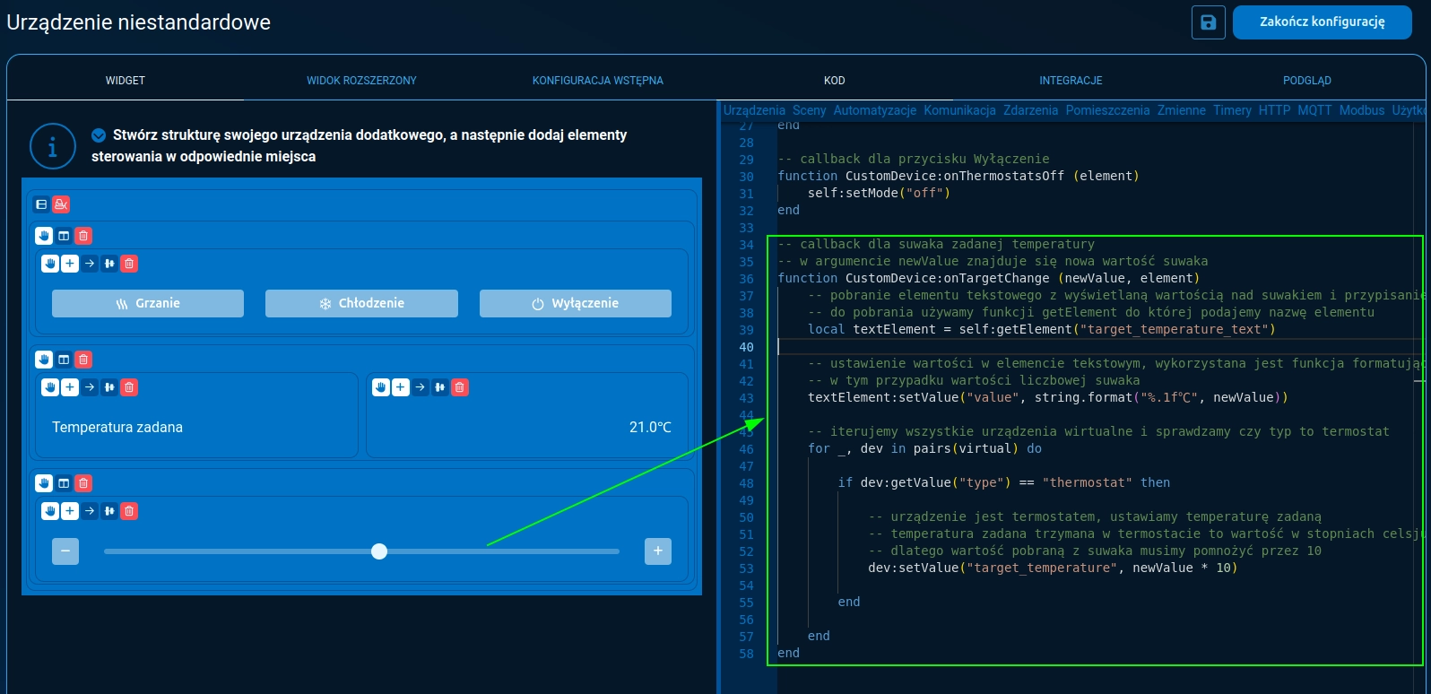
Task: Open the MQTT menu in code toolbar
Action: click(1314, 110)
